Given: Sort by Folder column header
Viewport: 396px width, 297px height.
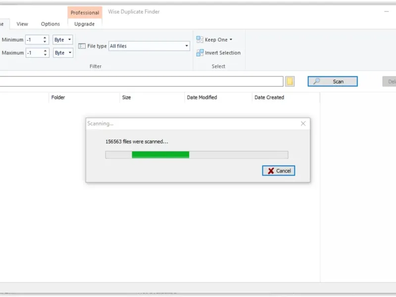Looking at the screenshot, I should (58, 98).
